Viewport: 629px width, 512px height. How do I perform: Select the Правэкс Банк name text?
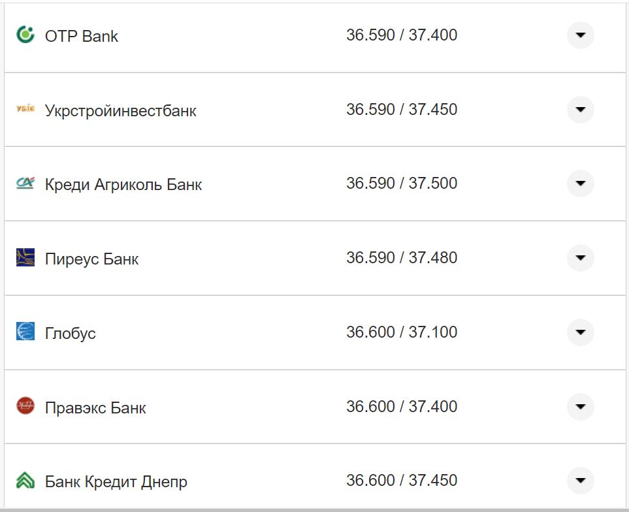95,407
